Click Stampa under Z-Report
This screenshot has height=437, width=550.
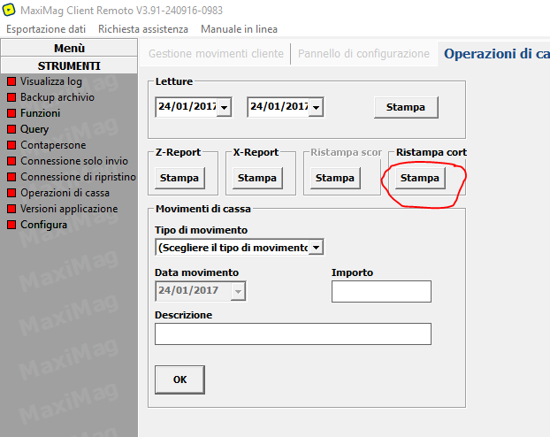pos(180,179)
